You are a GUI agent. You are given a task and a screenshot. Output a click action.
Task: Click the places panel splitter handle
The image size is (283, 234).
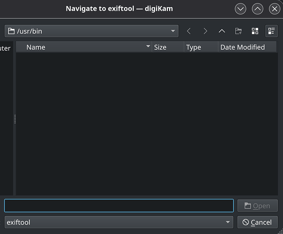pyautogui.click(x=15, y=119)
